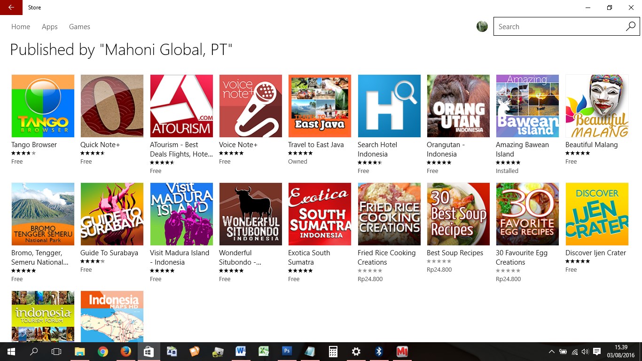The image size is (642, 361).
Task: Open the Fried Rice Cooking Creations title
Action: click(387, 258)
